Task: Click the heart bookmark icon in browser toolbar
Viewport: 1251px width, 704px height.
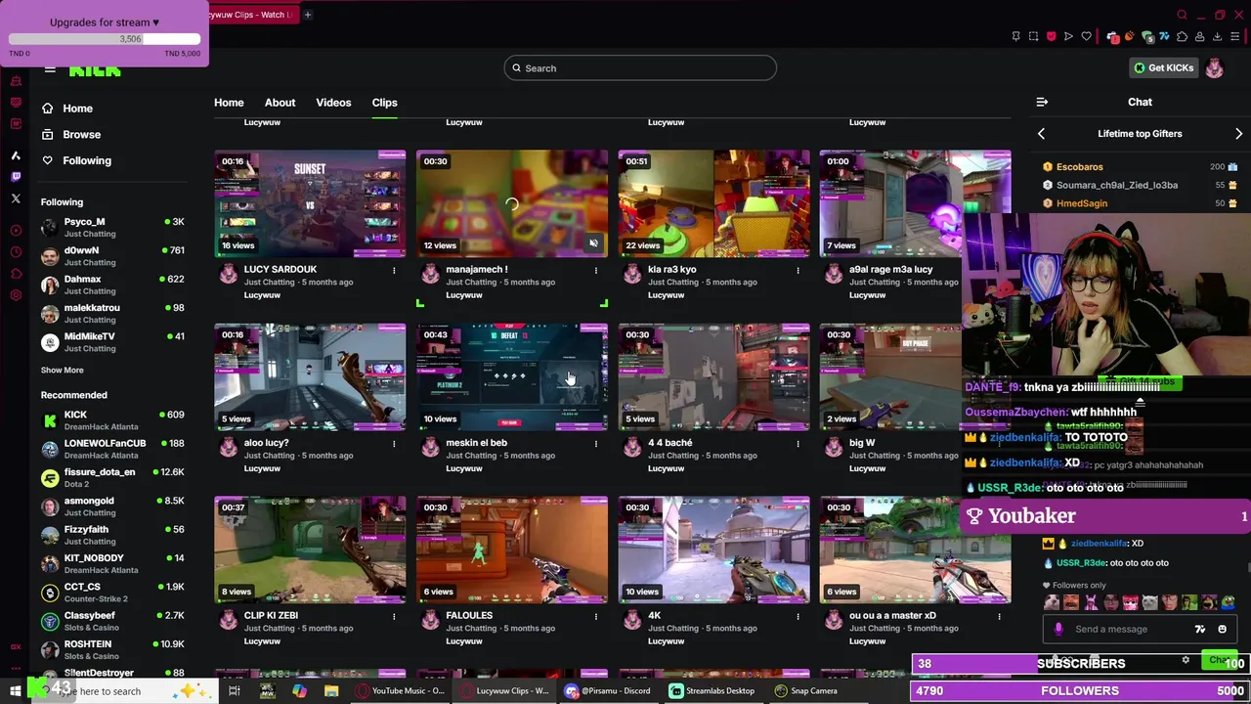Action: (1086, 37)
